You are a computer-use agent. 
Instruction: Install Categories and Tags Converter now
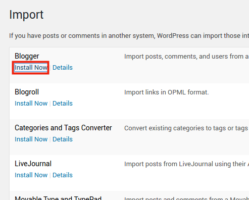[31, 139]
